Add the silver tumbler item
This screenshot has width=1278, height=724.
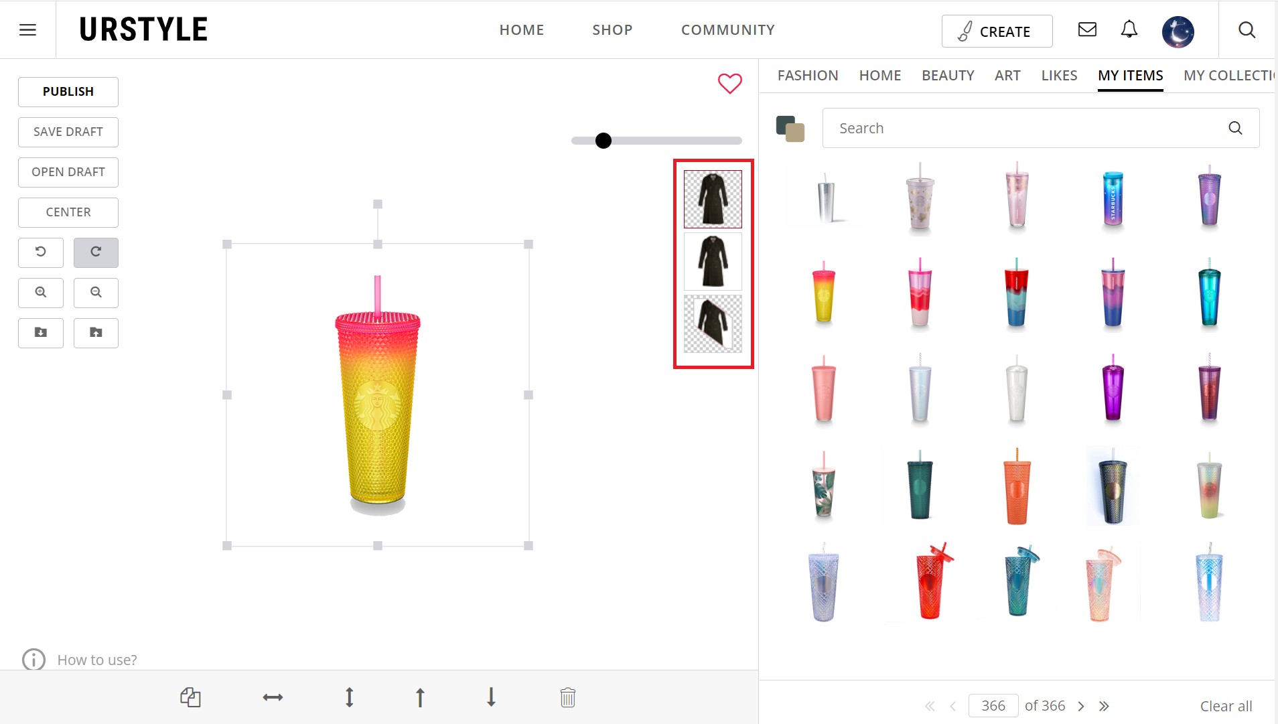825,199
